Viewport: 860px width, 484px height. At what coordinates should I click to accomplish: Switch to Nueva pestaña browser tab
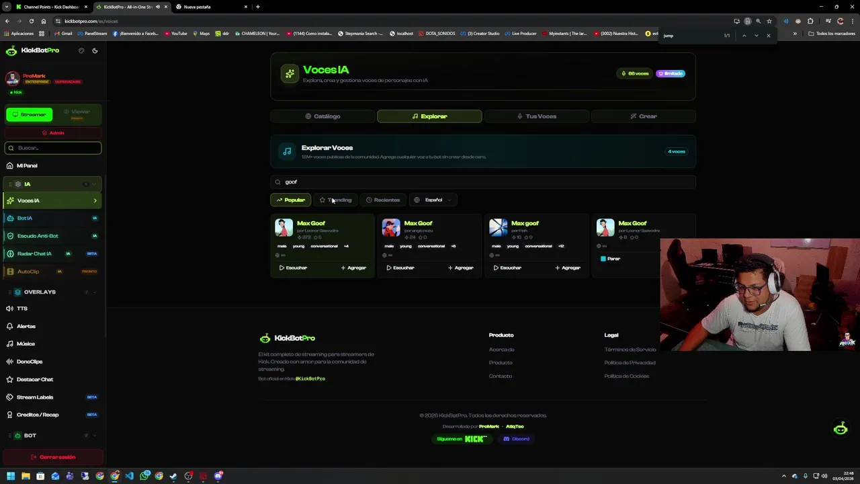tap(212, 7)
